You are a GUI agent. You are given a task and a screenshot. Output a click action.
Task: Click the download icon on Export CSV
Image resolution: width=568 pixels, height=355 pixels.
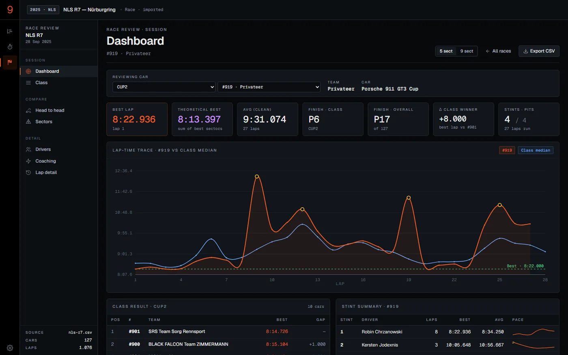[525, 51]
